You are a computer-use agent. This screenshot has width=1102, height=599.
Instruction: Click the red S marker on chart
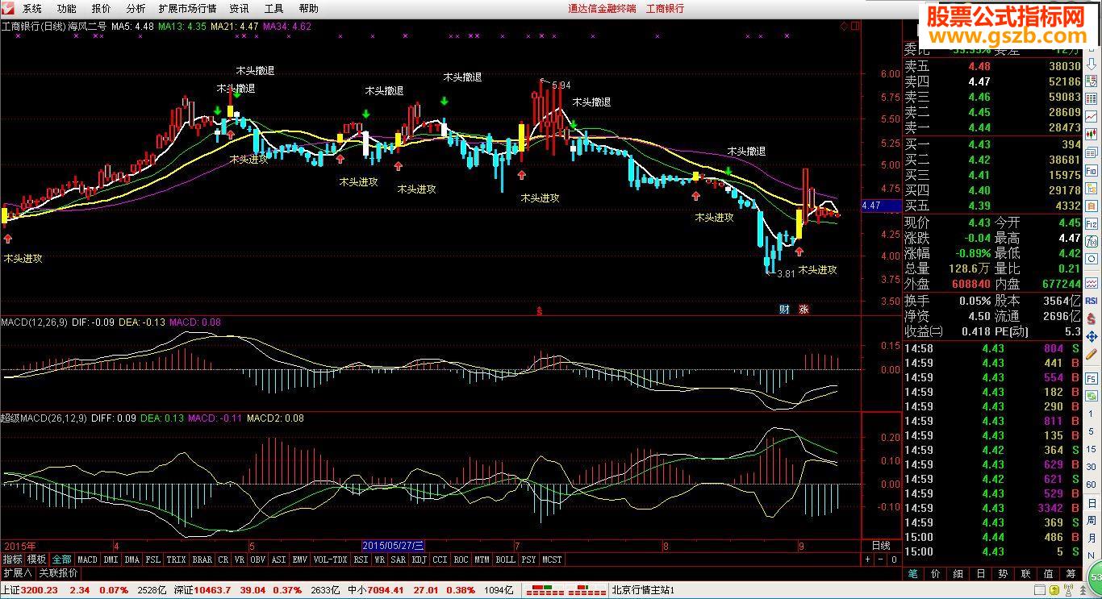[539, 310]
